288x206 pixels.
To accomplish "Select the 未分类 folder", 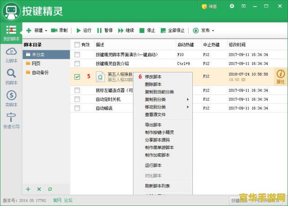I will coord(46,54).
